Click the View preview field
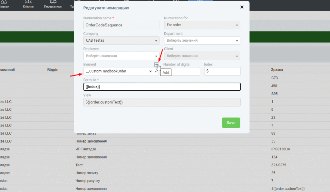This screenshot has width=330, height=192. (162, 102)
